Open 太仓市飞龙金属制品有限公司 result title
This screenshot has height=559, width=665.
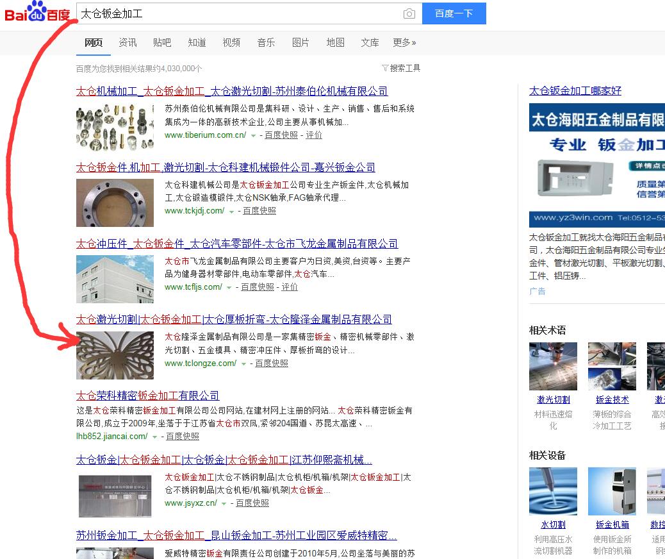237,244
